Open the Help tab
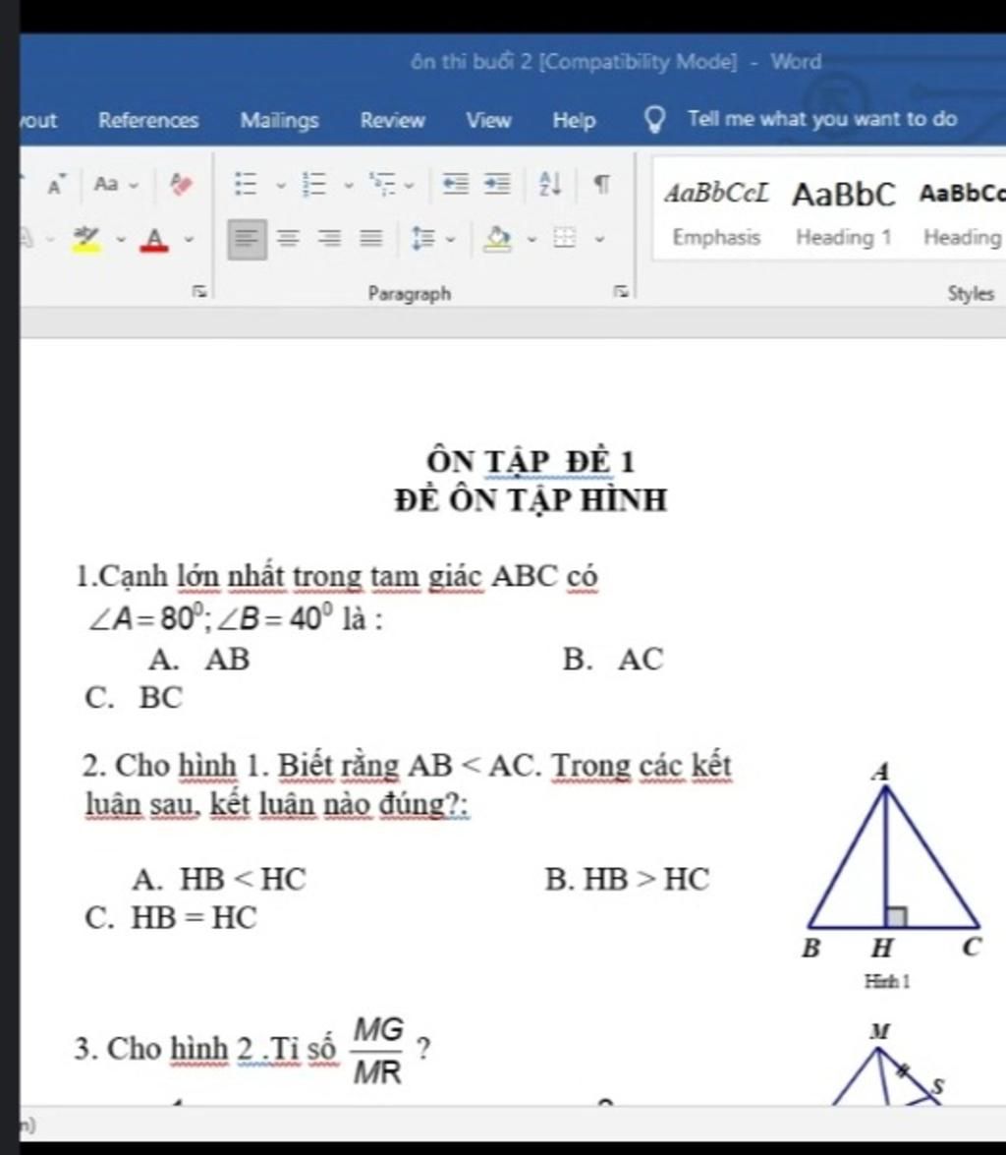 (x=574, y=120)
